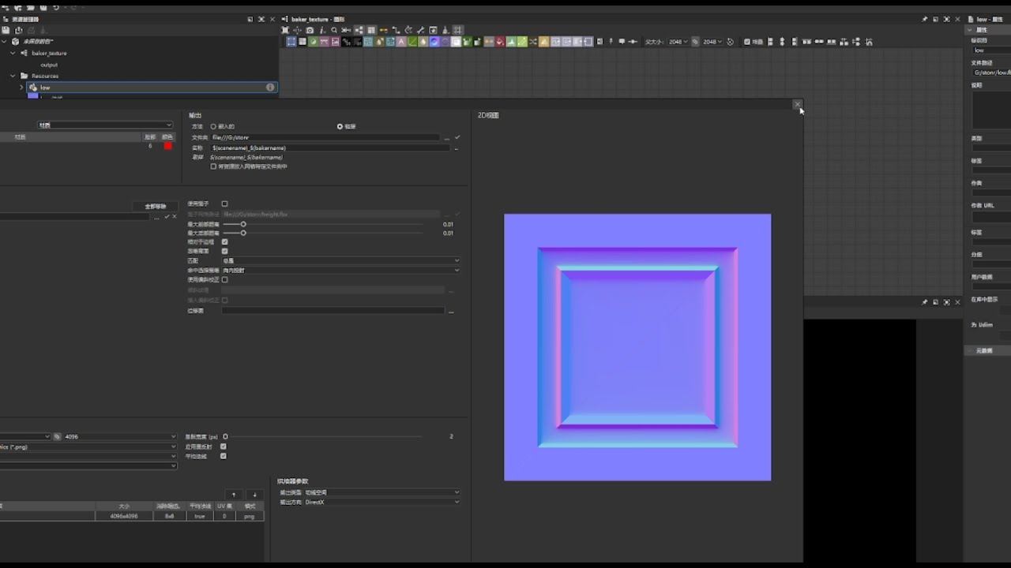This screenshot has height=568, width=1011.
Task: Click the down arrow button above baker table
Action: coord(254,495)
